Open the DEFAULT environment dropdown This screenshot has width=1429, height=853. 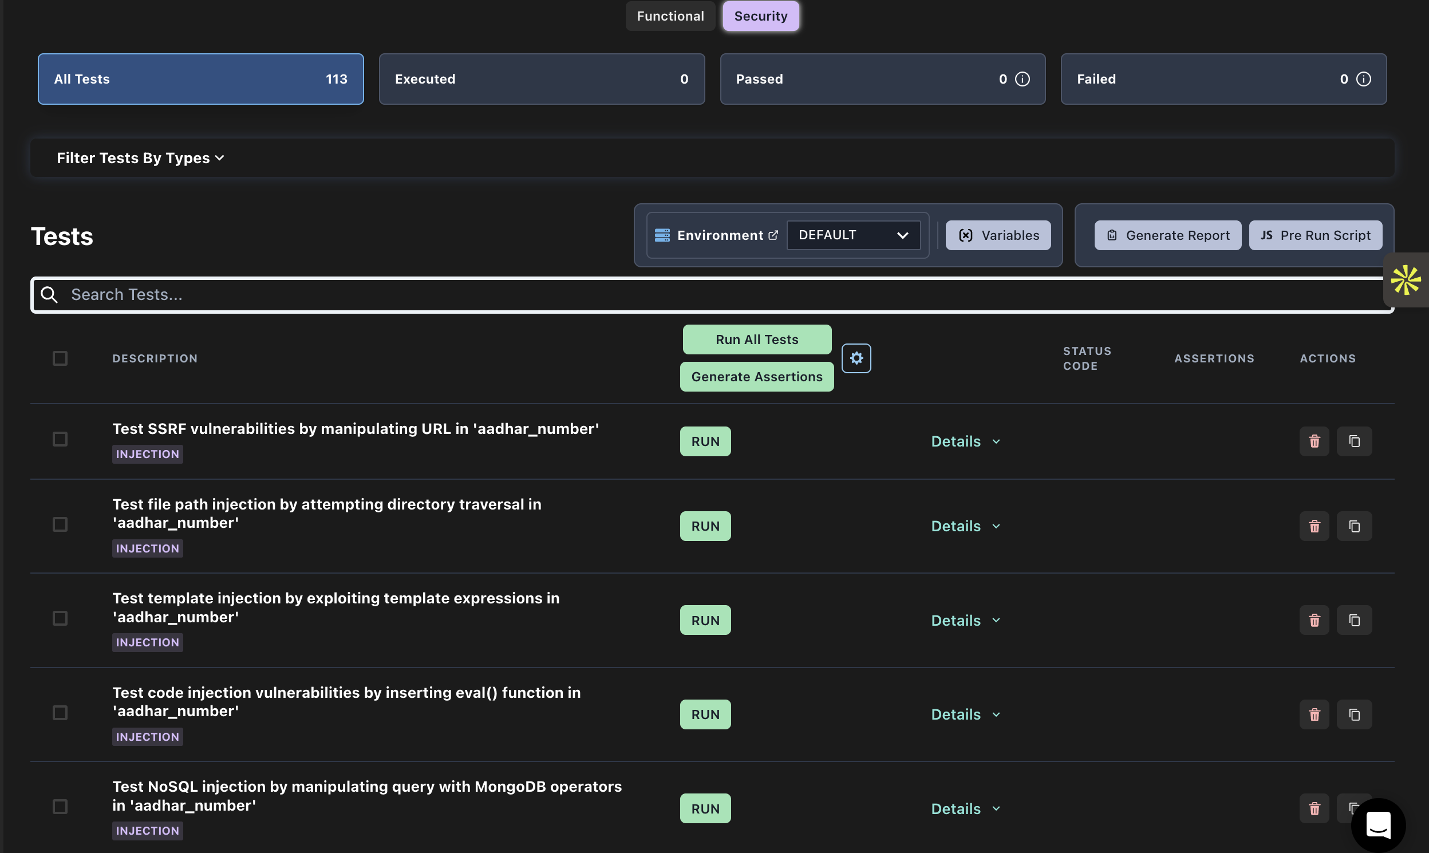tap(853, 235)
